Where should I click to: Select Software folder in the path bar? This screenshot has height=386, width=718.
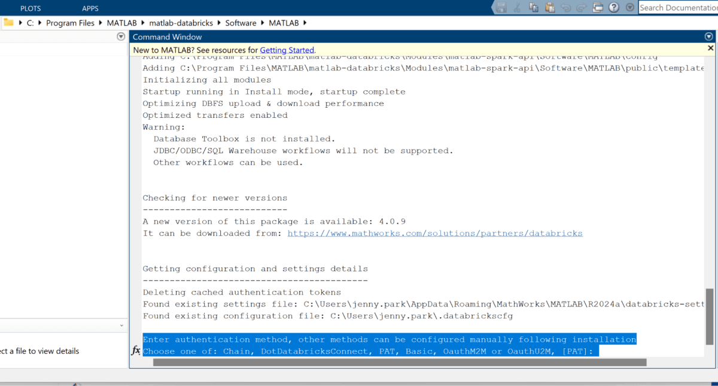pos(241,23)
